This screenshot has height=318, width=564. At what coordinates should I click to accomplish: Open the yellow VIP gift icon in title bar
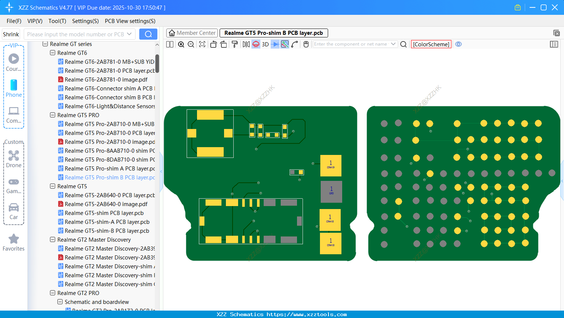coord(518,7)
